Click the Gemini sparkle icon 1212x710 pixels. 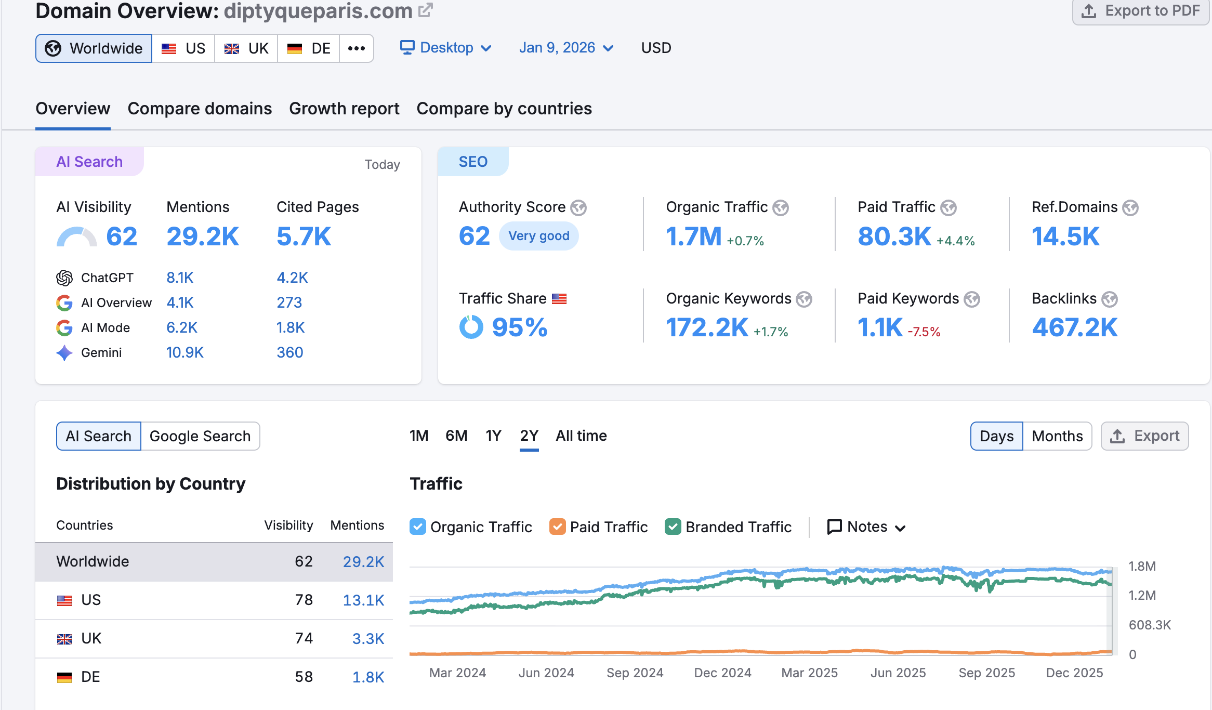[64, 353]
